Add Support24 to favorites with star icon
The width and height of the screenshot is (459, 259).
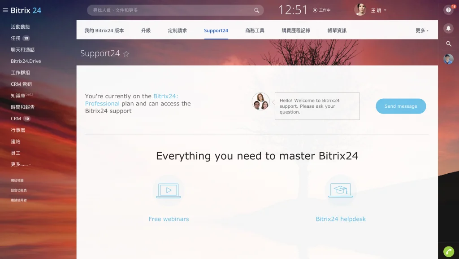(x=126, y=54)
